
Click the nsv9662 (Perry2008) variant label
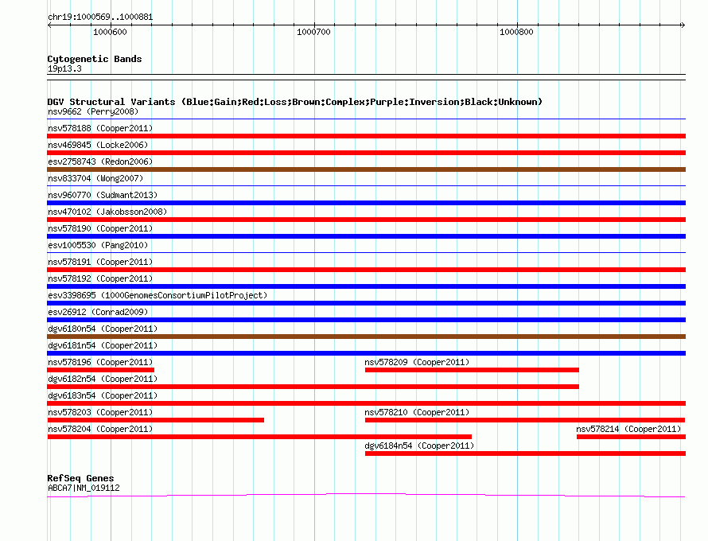[x=93, y=111]
